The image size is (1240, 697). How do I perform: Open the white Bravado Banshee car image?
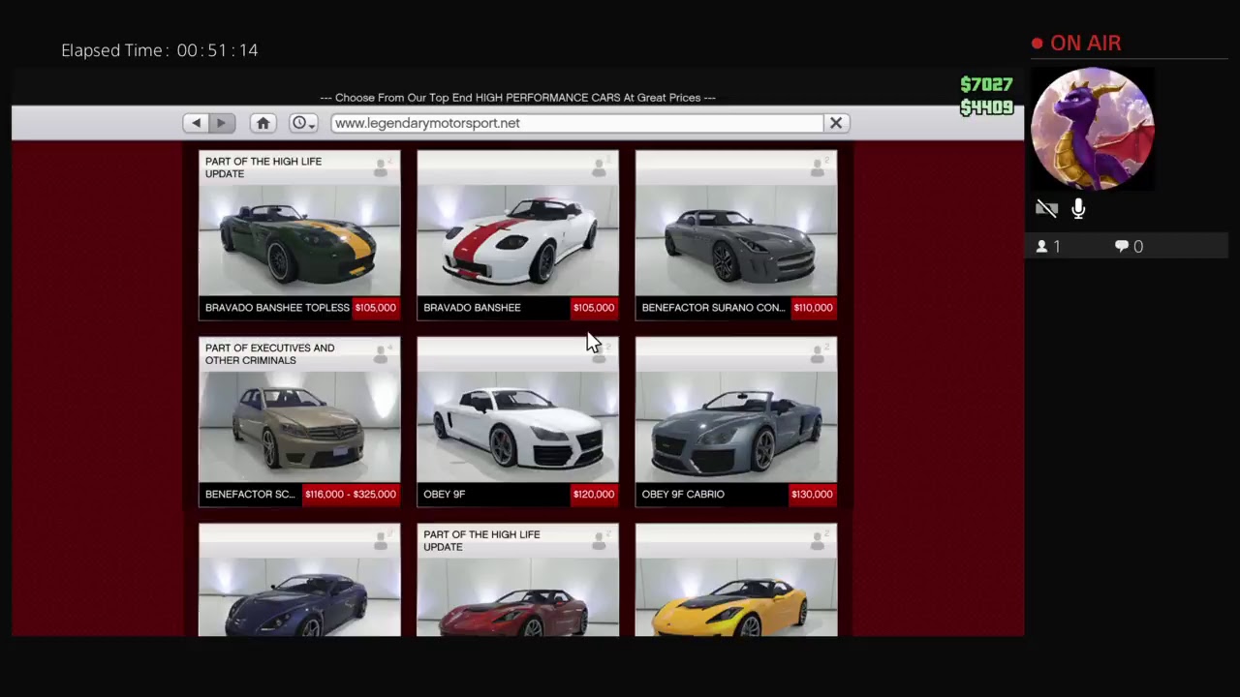pos(517,239)
